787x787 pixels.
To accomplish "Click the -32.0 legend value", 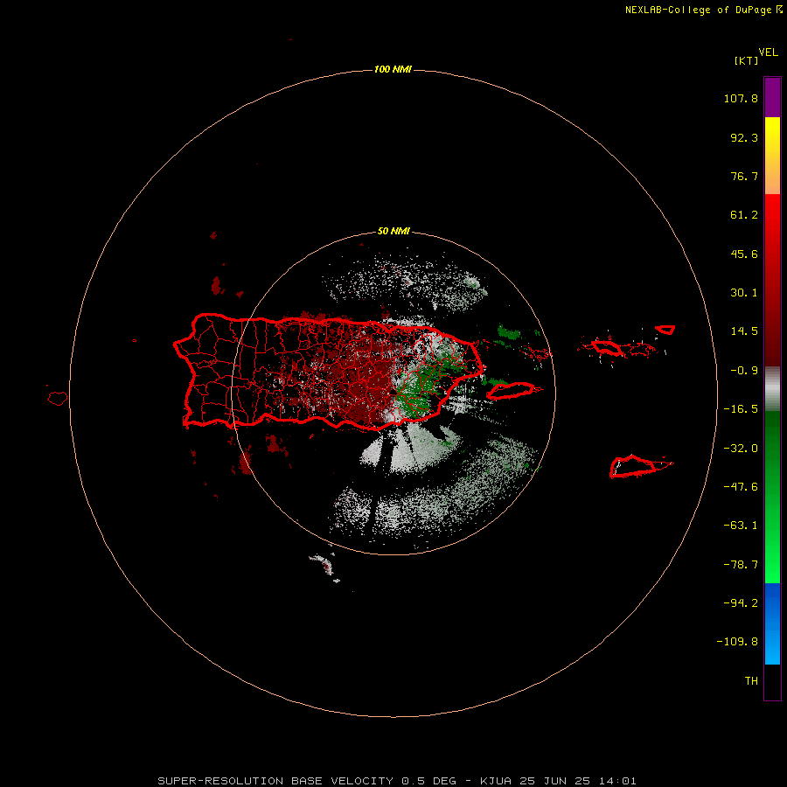I will point(741,449).
